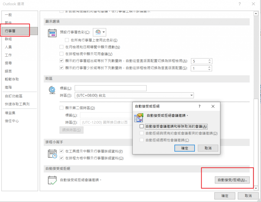Open the (UTC+08:00) 台北 time zone dropdown
Screen dimensions: 261x202
134,96
